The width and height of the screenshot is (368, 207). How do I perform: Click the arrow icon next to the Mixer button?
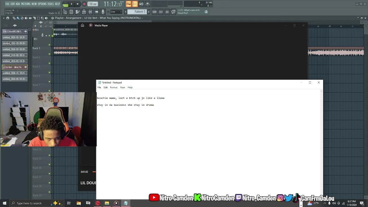click(x=97, y=12)
